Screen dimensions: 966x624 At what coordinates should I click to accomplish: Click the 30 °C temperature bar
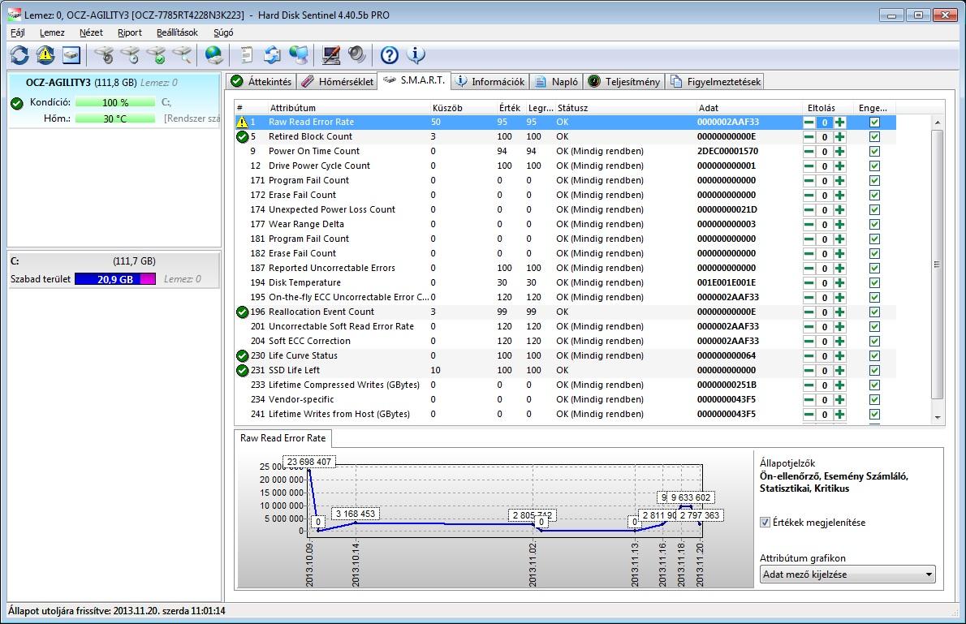(115, 118)
